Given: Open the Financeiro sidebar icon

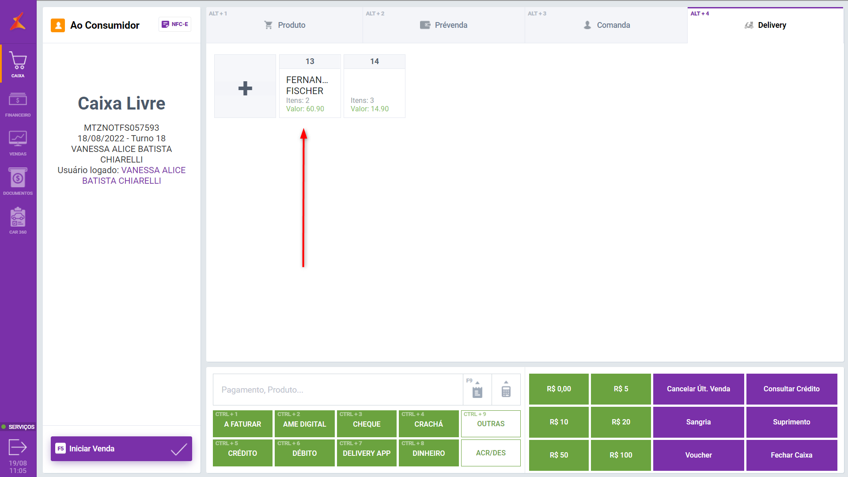Looking at the screenshot, I should click(x=18, y=103).
